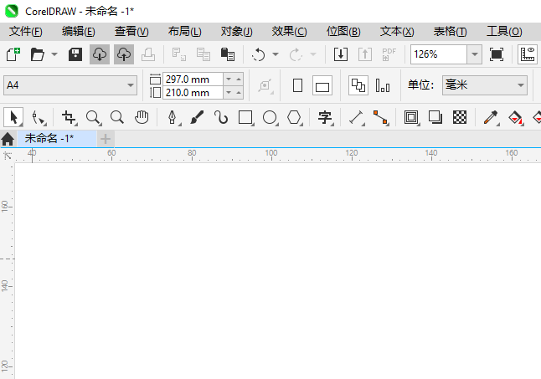
Task: Click the Cut icon
Action: [x=179, y=54]
